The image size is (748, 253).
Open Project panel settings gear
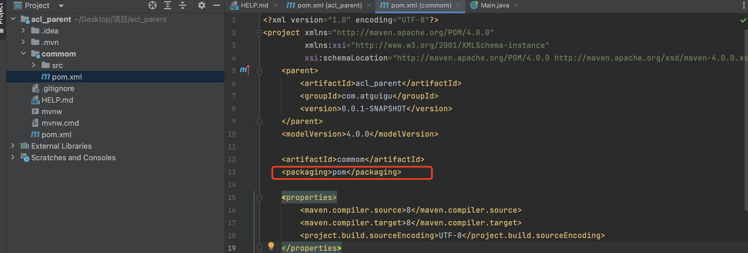tap(201, 5)
